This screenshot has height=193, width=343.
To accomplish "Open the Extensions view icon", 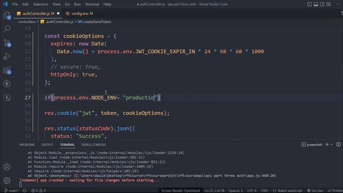I will tap(7, 70).
